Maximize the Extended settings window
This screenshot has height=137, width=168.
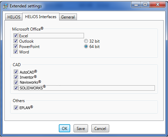(x=145, y=5)
